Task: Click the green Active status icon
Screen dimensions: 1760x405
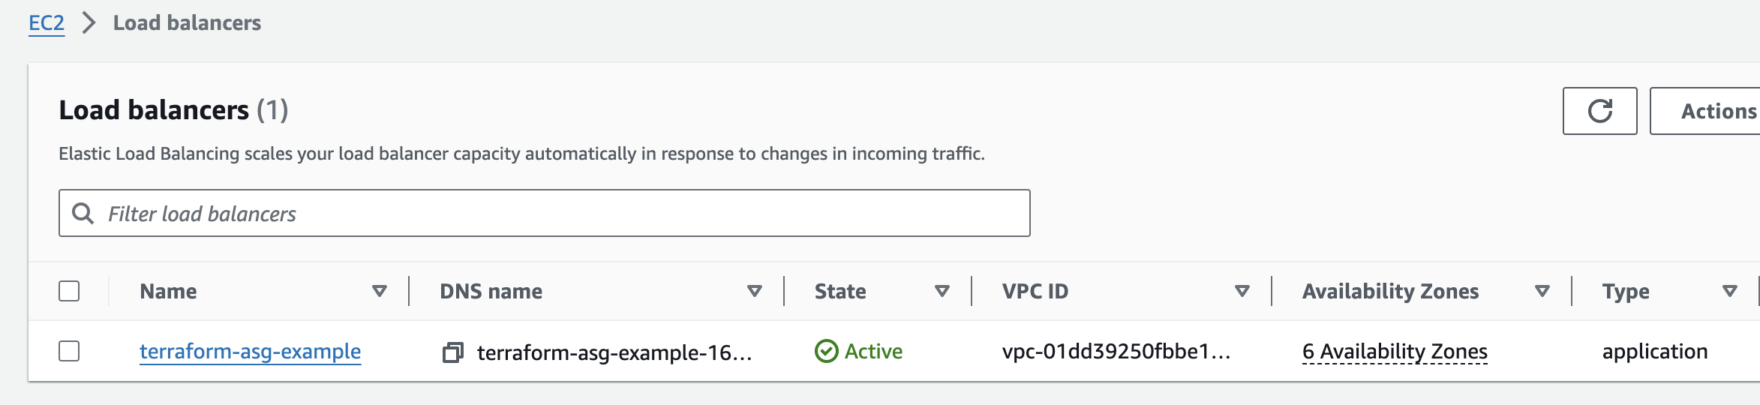Action: [x=826, y=351]
